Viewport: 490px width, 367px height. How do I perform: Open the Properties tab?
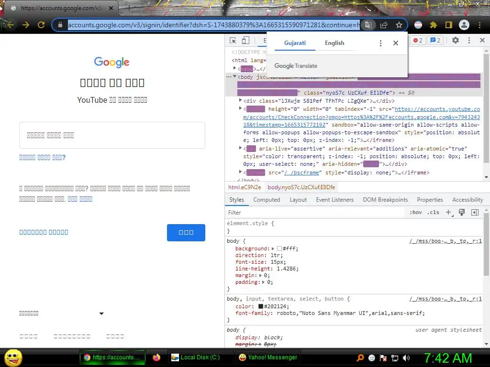[x=430, y=200]
